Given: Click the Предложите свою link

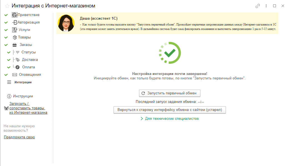Looking at the screenshot, I should 19,137.
